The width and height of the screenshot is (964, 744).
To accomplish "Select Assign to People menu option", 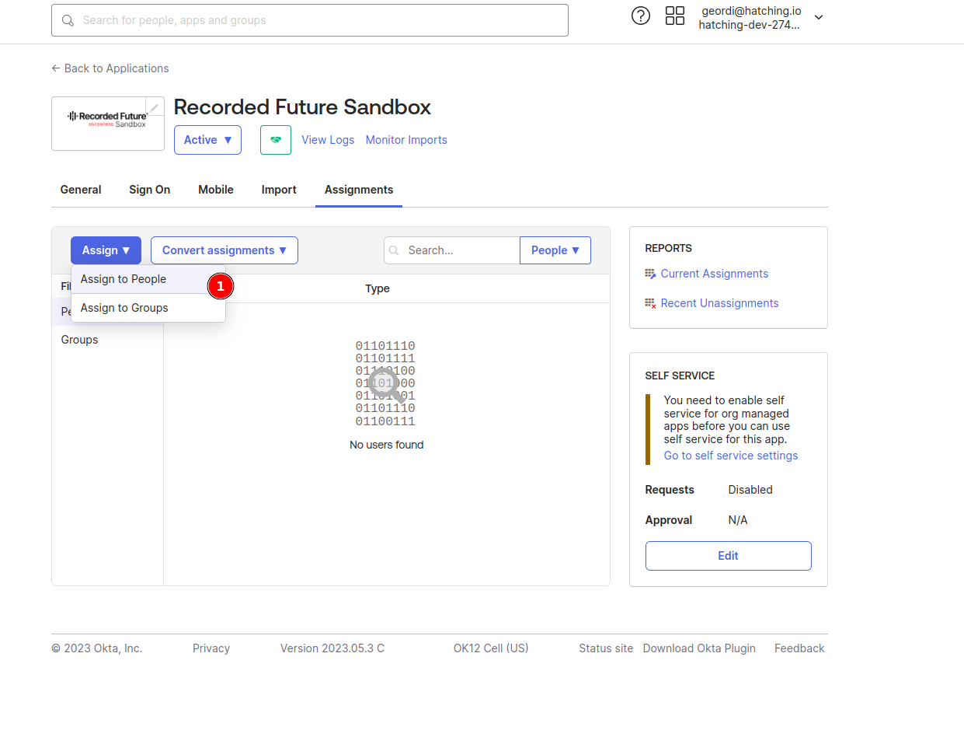I will (x=124, y=279).
